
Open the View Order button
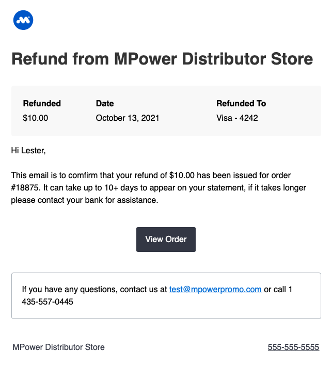pyautogui.click(x=166, y=240)
